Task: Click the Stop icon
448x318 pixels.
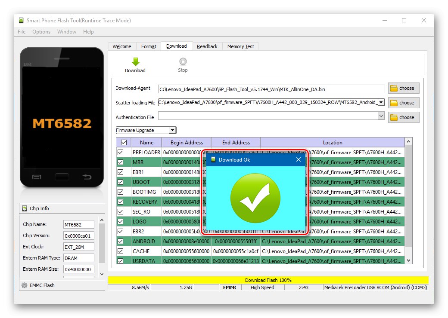Action: coord(183,61)
